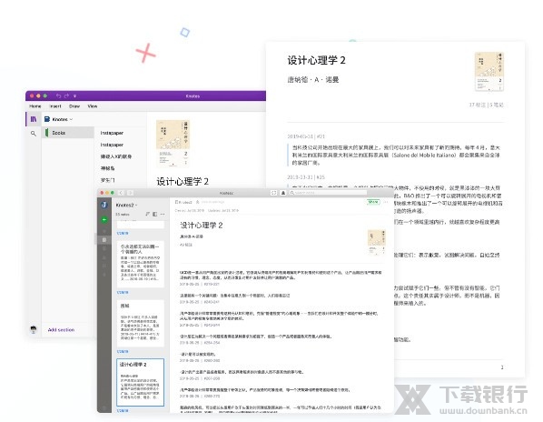Click the fullscreen icon in Evernote toolbar
Viewport: 543px width, 422px height.
pyautogui.click(x=273, y=193)
